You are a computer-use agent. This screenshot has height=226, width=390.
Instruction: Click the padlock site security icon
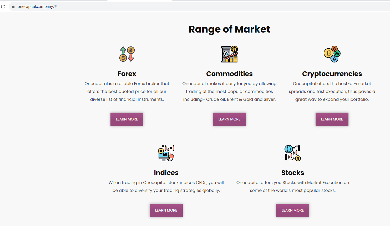pyautogui.click(x=13, y=7)
